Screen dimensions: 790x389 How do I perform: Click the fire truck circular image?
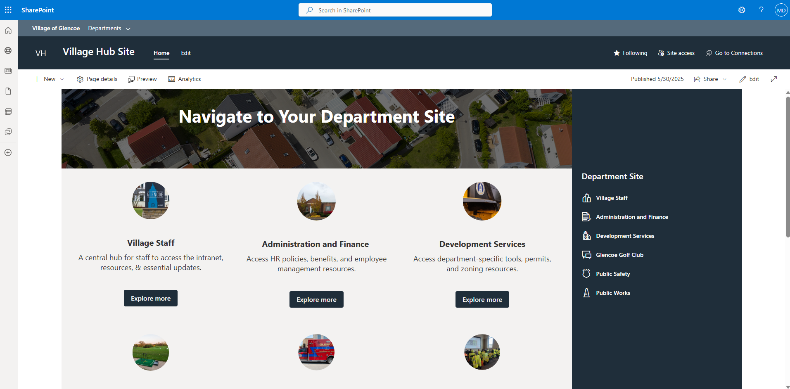316,352
